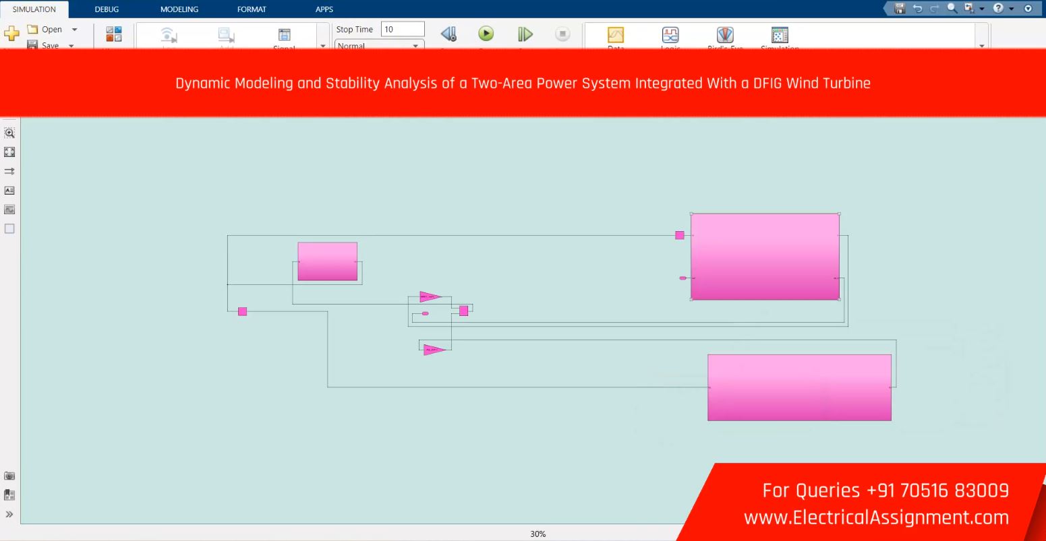This screenshot has width=1046, height=541.
Task: Select the Annotation text tool in palette
Action: 9,191
